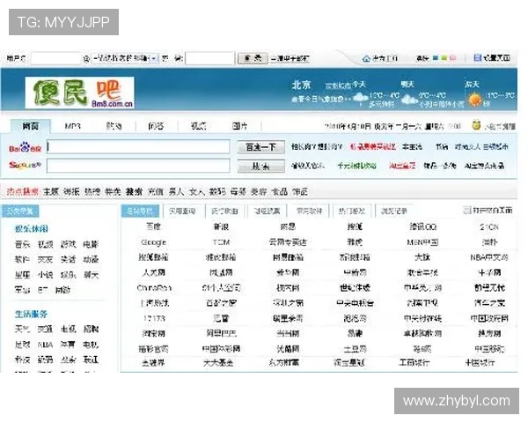
Task: Open the 世纪佳缘 link
Action: [355, 288]
